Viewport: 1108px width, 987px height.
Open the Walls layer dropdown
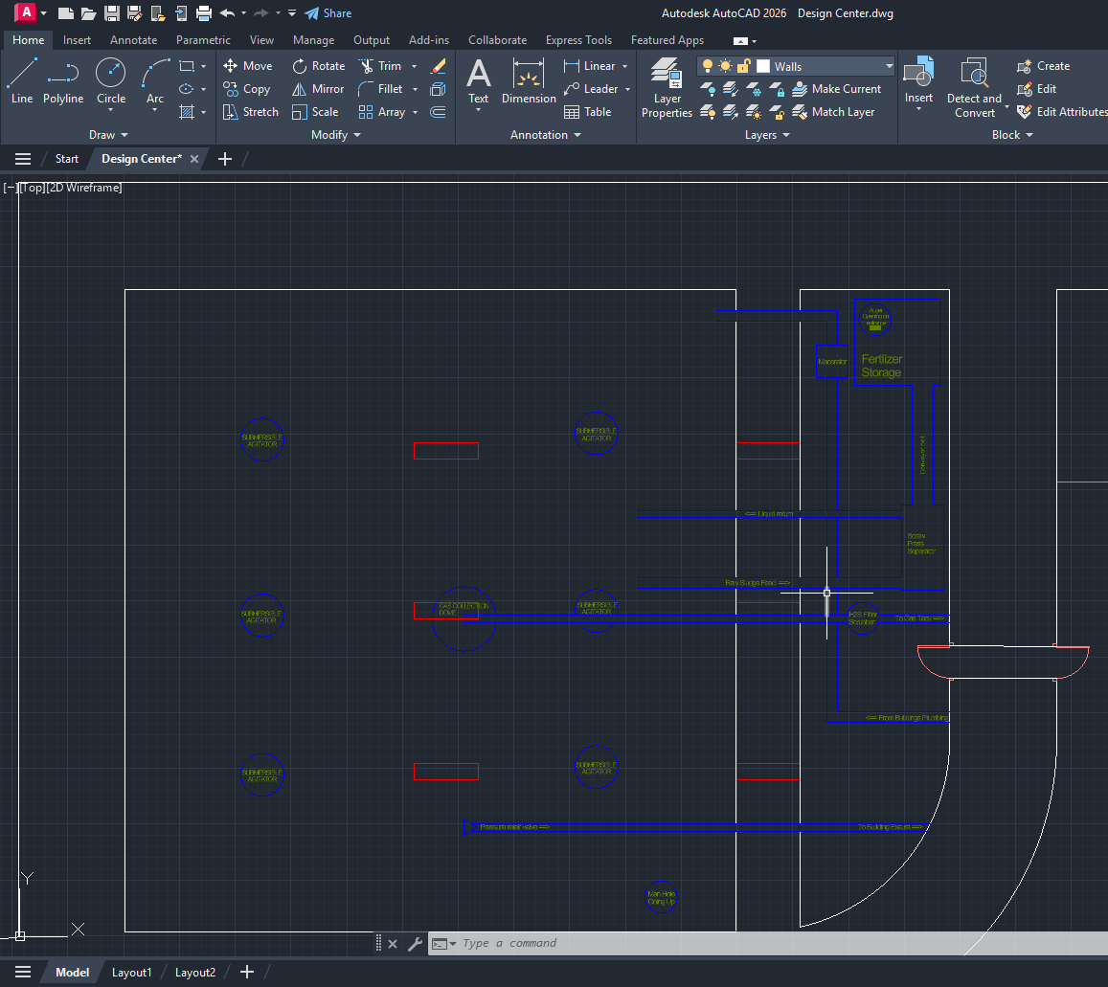(889, 66)
